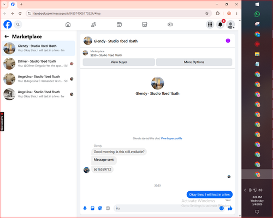Click the back arrow next to Marketplace
273x218 pixels.
pyautogui.click(x=7, y=37)
